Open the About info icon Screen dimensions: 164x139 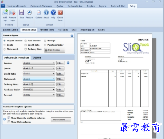pos(46,12)
